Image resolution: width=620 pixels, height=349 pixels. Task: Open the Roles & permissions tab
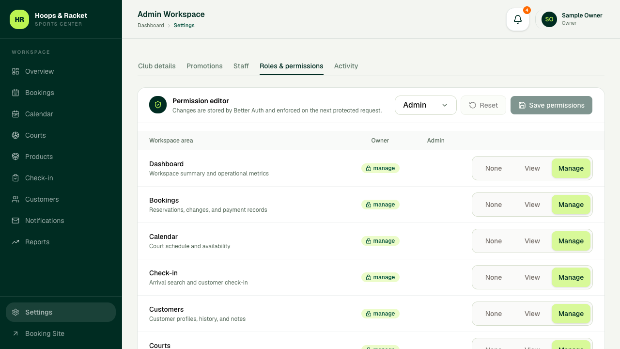click(x=292, y=66)
